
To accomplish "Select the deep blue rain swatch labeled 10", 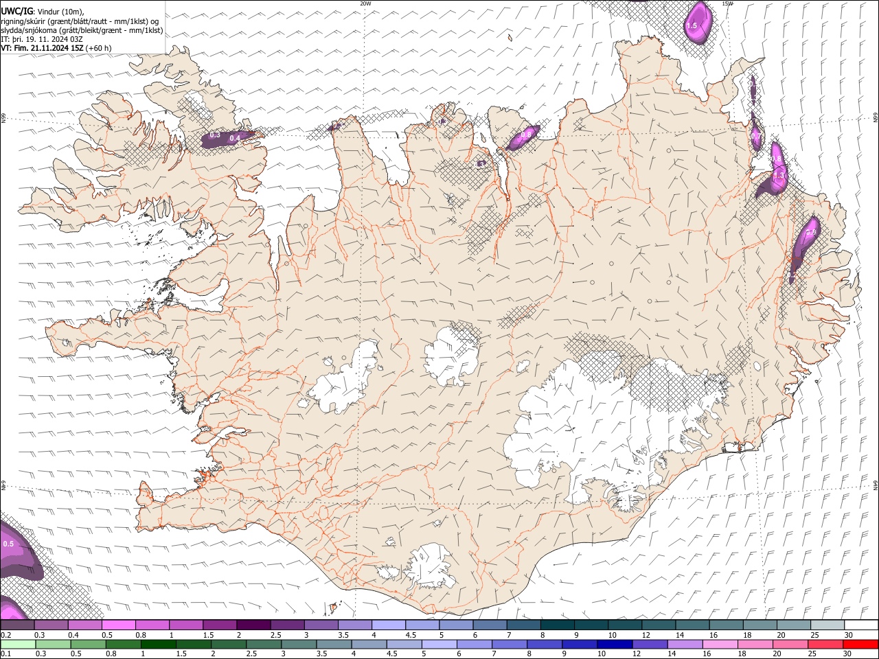I will point(614,644).
